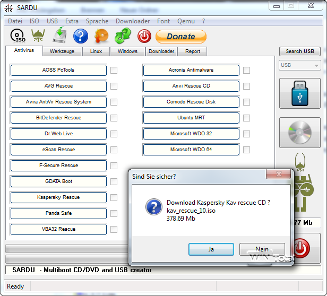This screenshot has height=296, width=327.
Task: Switch to the Werkzeuge tab
Action: (62, 51)
